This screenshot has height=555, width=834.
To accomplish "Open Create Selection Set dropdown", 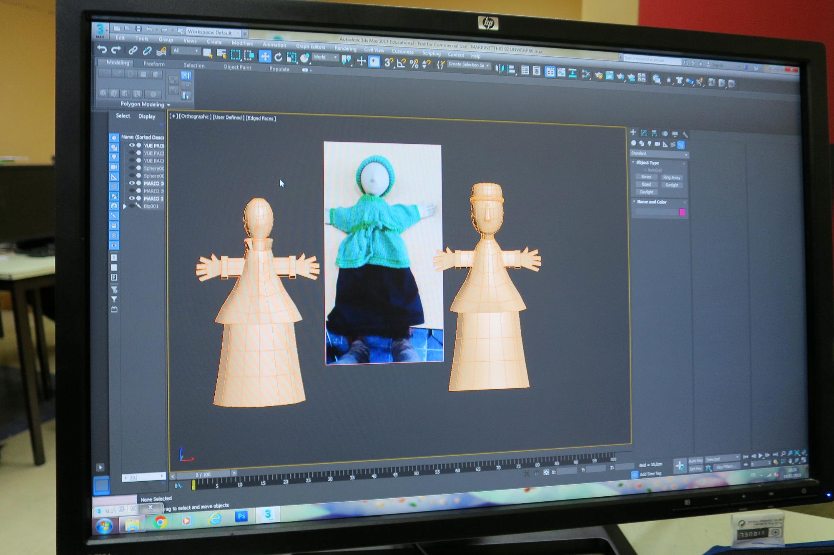I will 469,65.
